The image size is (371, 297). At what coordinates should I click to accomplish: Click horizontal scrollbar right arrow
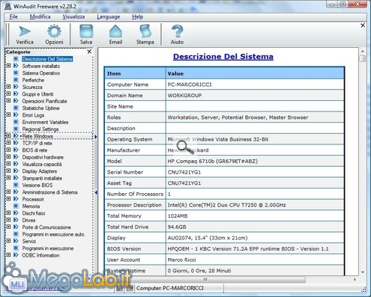tap(355, 280)
